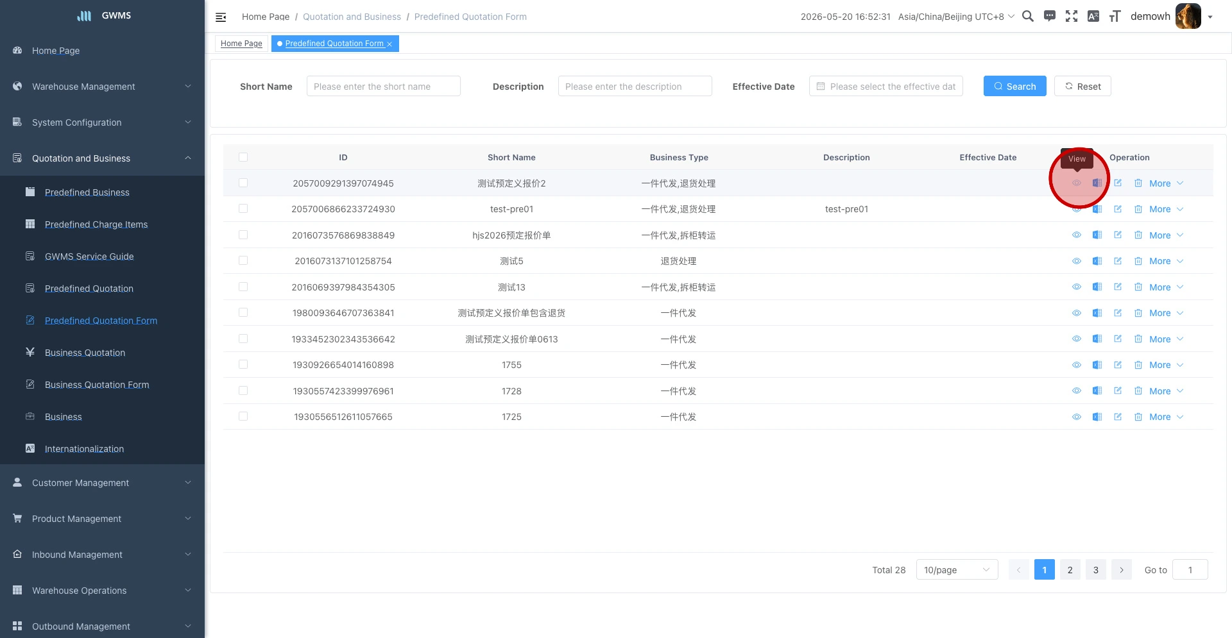Open Internationalization menu item
The image size is (1232, 638).
(x=103, y=449)
